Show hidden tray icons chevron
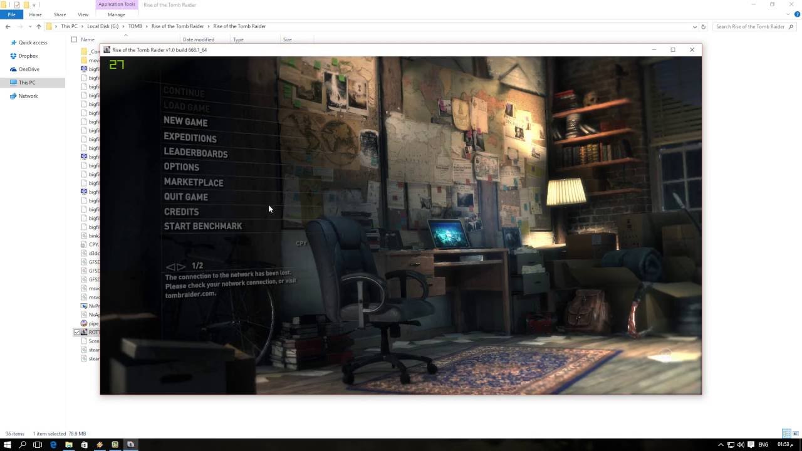This screenshot has width=802, height=451. [721, 445]
